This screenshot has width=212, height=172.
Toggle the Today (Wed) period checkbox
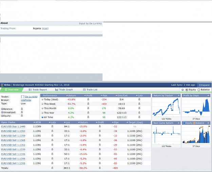pos(42,100)
